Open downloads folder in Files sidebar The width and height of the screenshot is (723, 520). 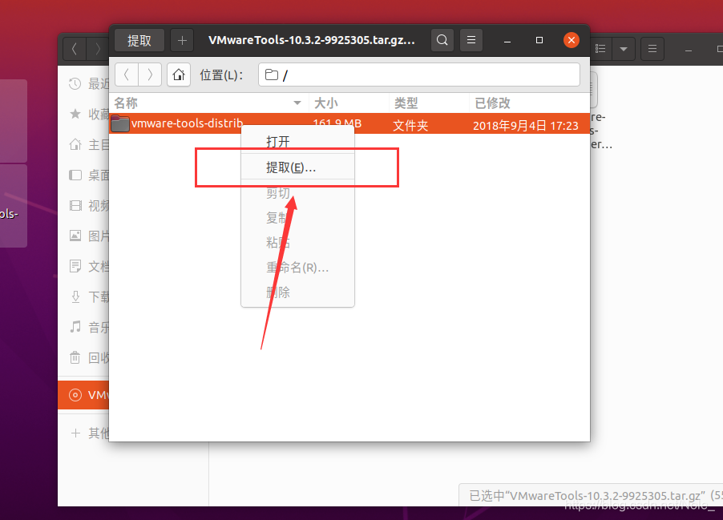[84, 296]
